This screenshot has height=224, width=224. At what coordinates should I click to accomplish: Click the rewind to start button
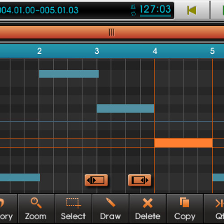click(192, 10)
